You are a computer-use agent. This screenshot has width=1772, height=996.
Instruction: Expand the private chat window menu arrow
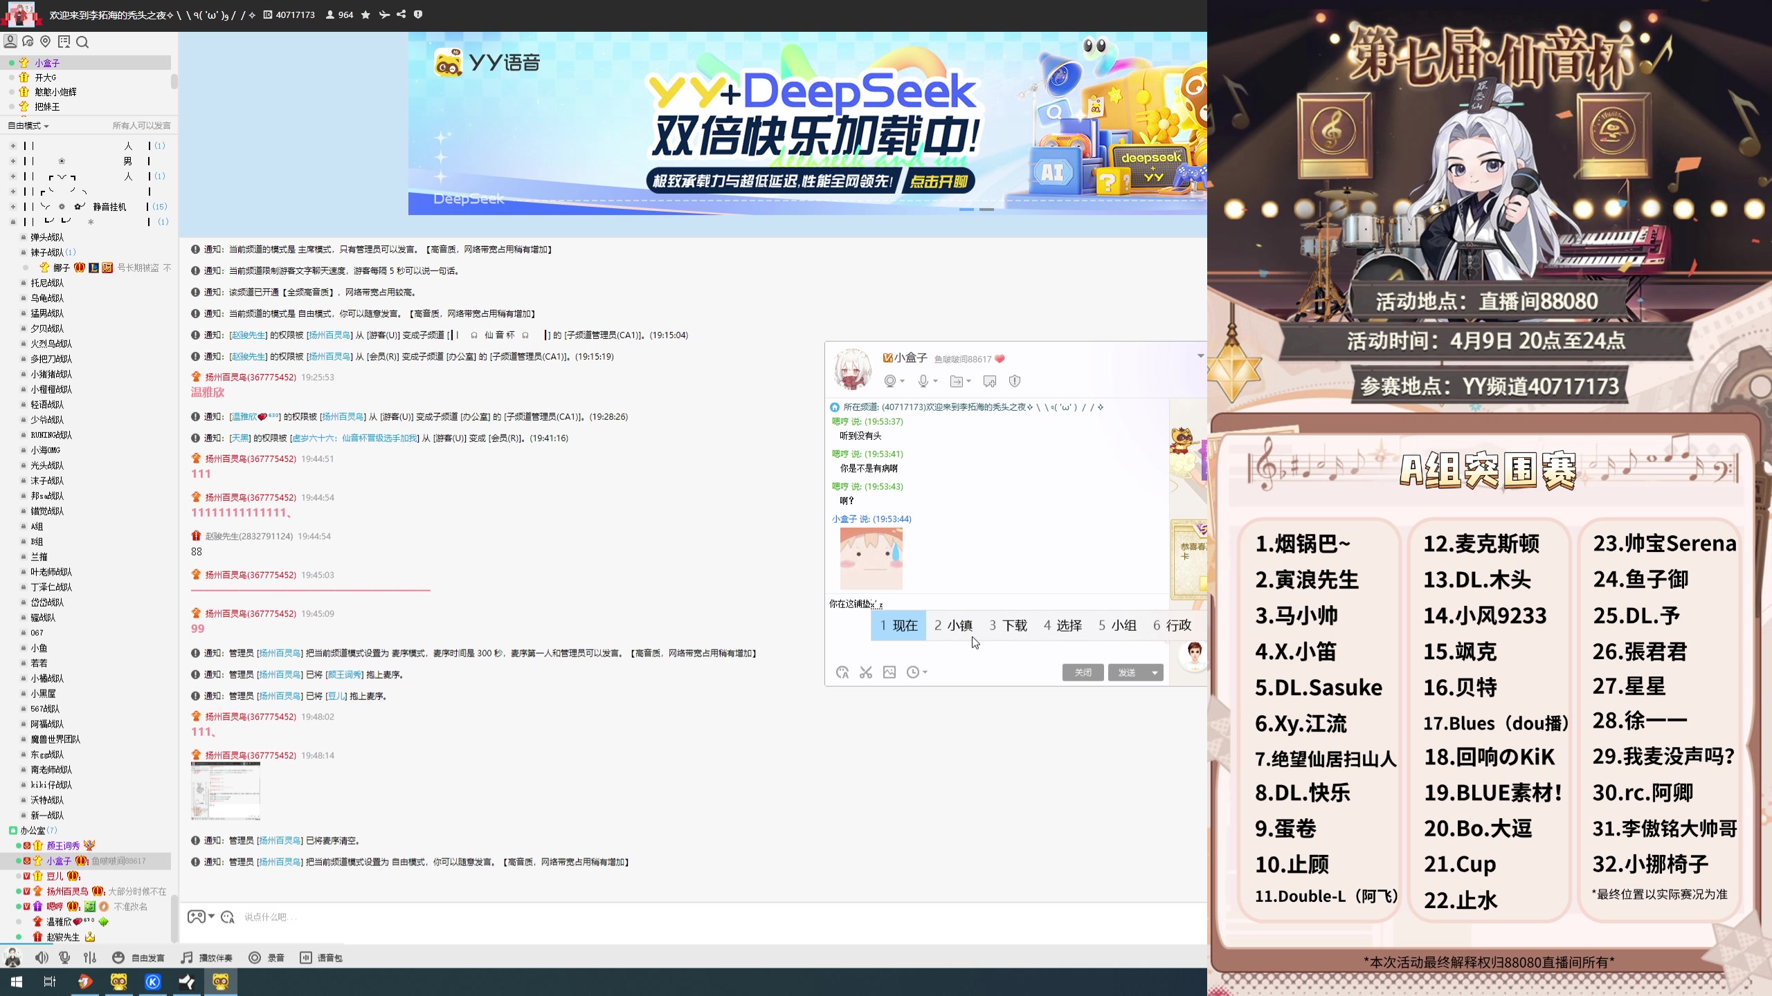(1200, 356)
